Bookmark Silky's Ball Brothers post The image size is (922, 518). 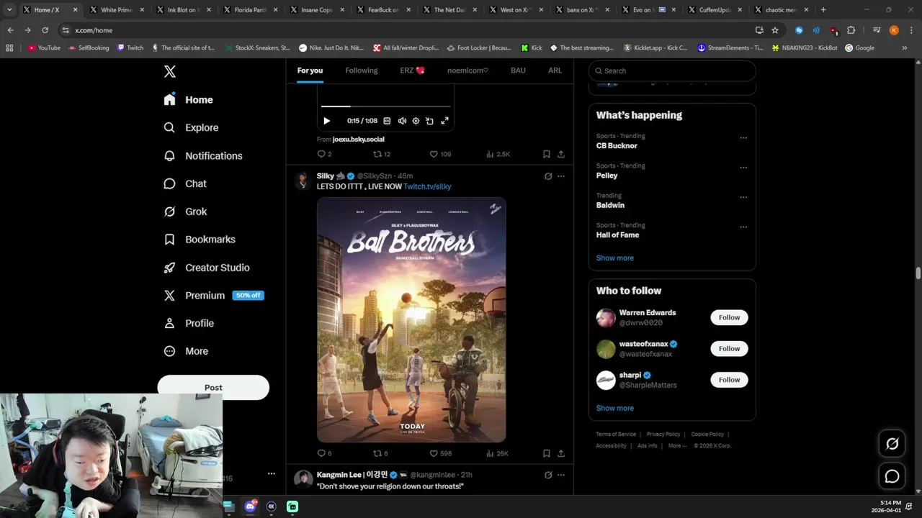[x=547, y=453]
